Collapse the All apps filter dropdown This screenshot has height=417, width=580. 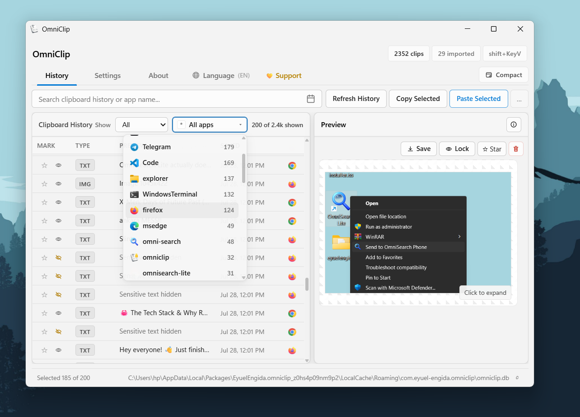click(210, 125)
